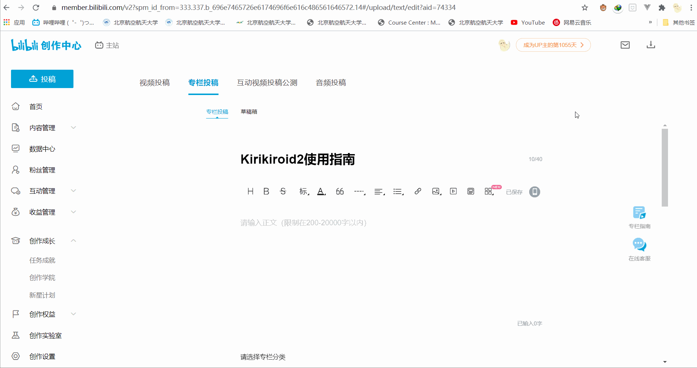
Task: Toggle mobile preview with the phone icon
Action: click(535, 192)
